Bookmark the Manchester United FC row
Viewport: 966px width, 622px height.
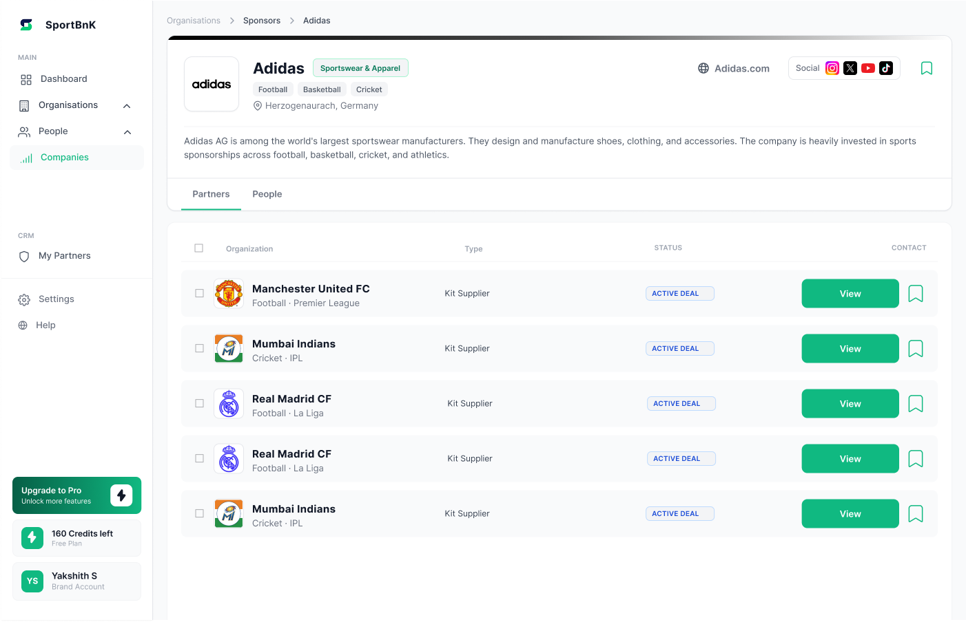[x=916, y=294]
